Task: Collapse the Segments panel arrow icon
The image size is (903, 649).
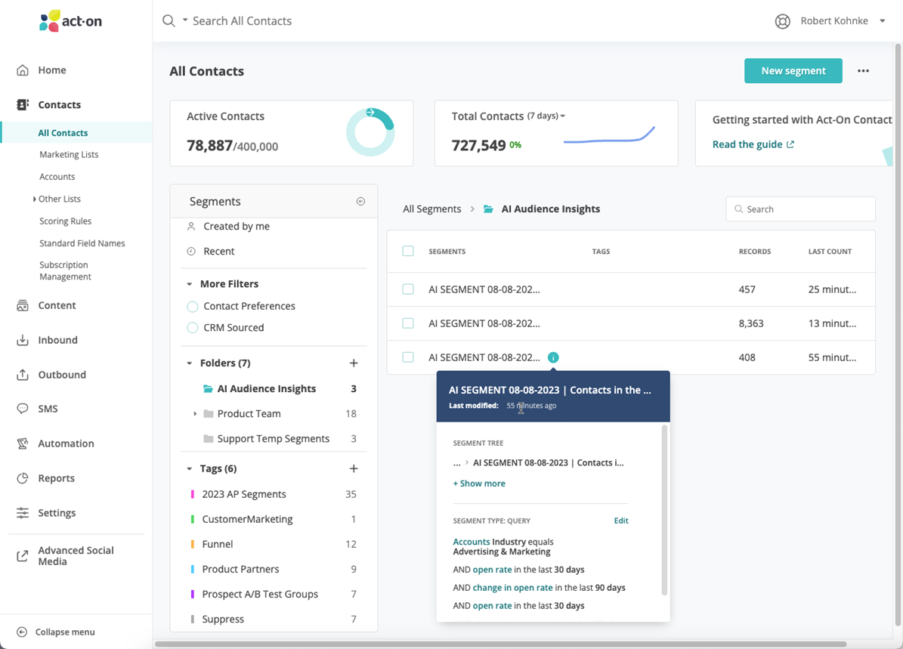Action: pos(360,202)
